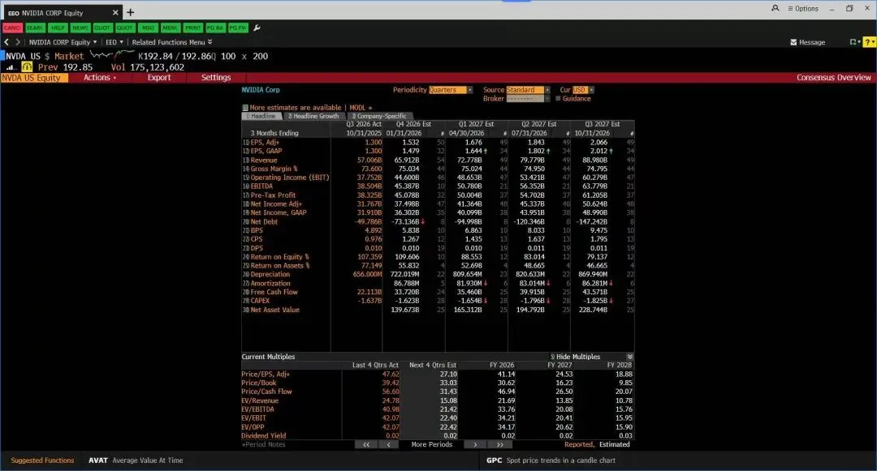Jump to earliest periods with double-left button

[x=365, y=445]
